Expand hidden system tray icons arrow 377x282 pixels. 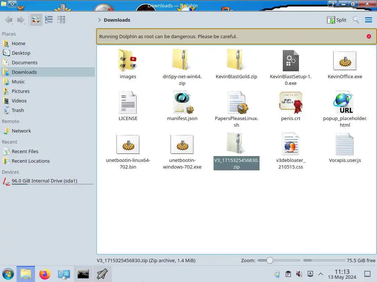[321, 274]
